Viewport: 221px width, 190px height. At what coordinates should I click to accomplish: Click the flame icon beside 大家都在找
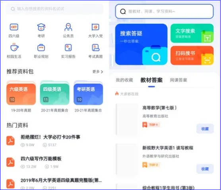pos(117,93)
